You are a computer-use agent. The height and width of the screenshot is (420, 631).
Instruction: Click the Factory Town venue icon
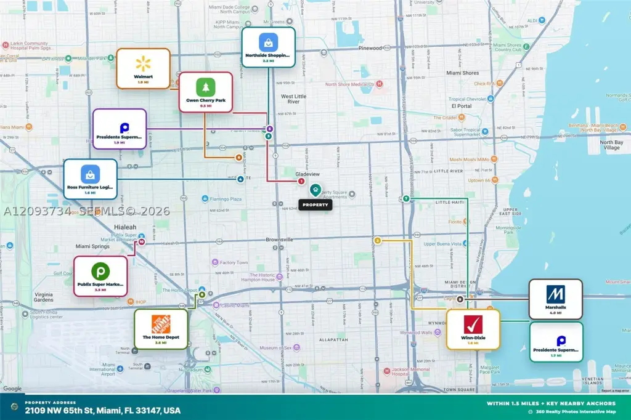pos(215,262)
